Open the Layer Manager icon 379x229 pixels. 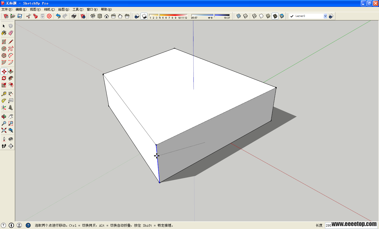point(331,16)
